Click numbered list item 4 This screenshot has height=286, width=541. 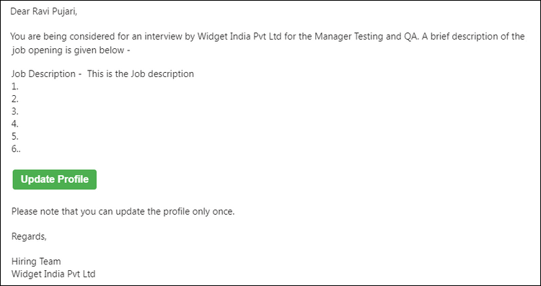click(15, 124)
